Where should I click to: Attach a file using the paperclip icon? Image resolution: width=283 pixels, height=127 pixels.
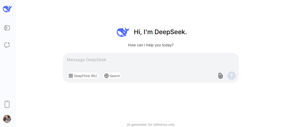pyautogui.click(x=220, y=76)
